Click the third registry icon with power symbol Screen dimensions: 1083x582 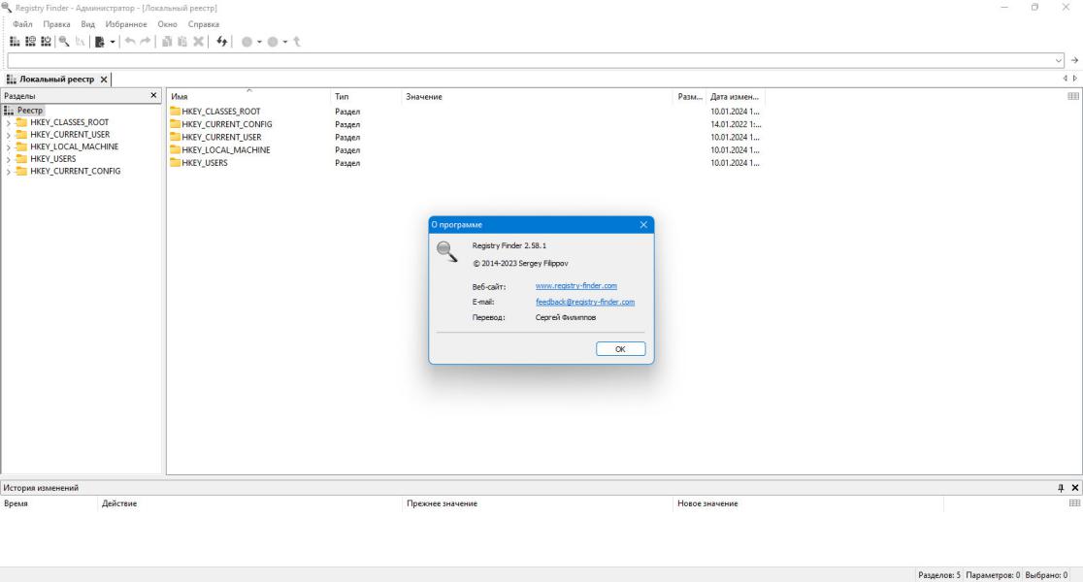(46, 42)
